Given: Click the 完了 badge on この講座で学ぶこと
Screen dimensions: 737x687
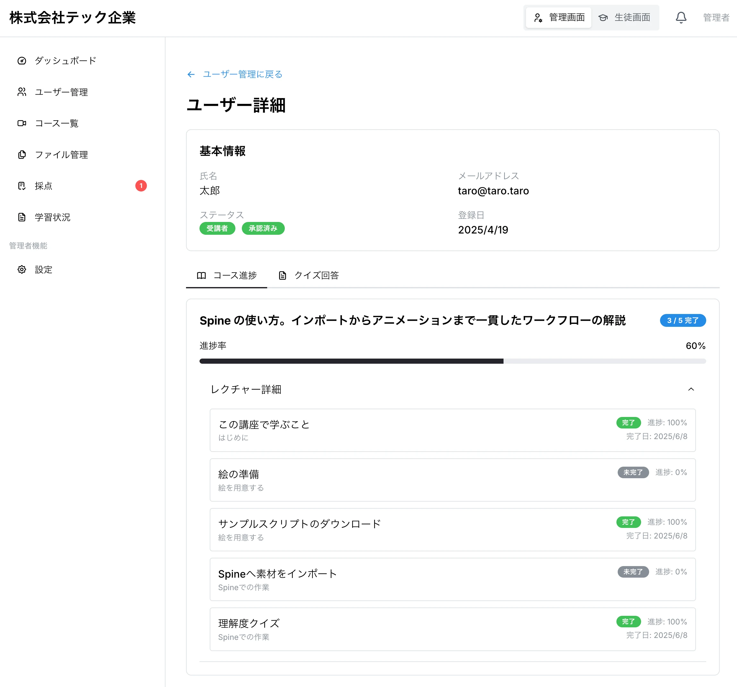Looking at the screenshot, I should (628, 423).
